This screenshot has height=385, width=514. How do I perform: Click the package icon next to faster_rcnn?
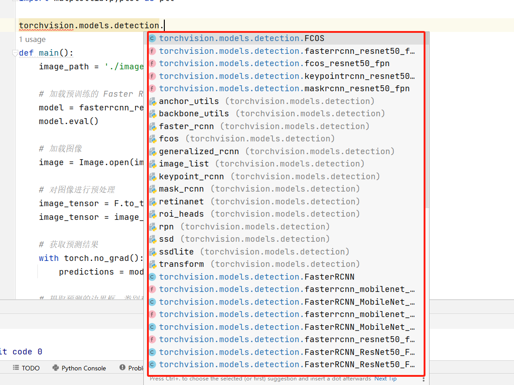click(x=152, y=126)
